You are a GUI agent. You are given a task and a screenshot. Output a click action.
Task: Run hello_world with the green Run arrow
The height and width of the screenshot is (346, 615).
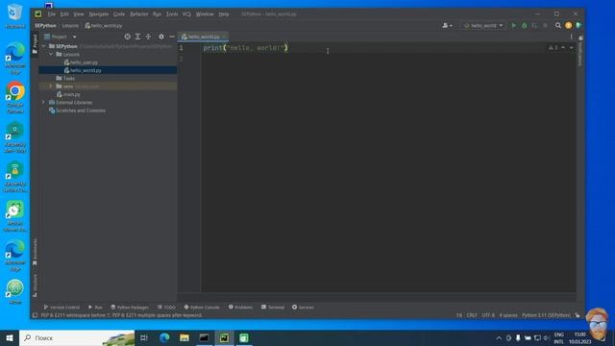(514, 26)
